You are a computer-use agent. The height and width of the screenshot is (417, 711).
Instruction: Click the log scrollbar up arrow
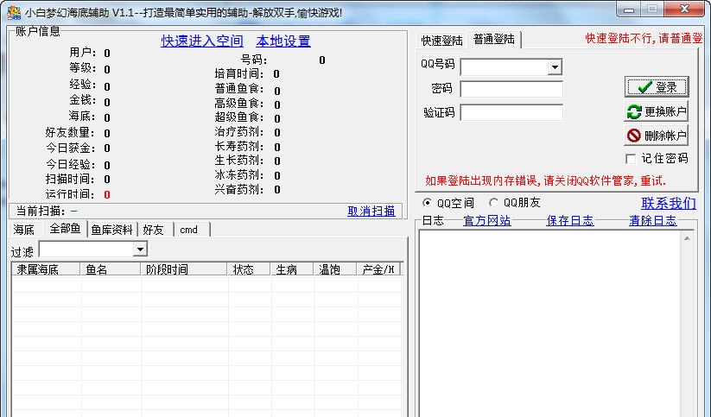coord(687,238)
